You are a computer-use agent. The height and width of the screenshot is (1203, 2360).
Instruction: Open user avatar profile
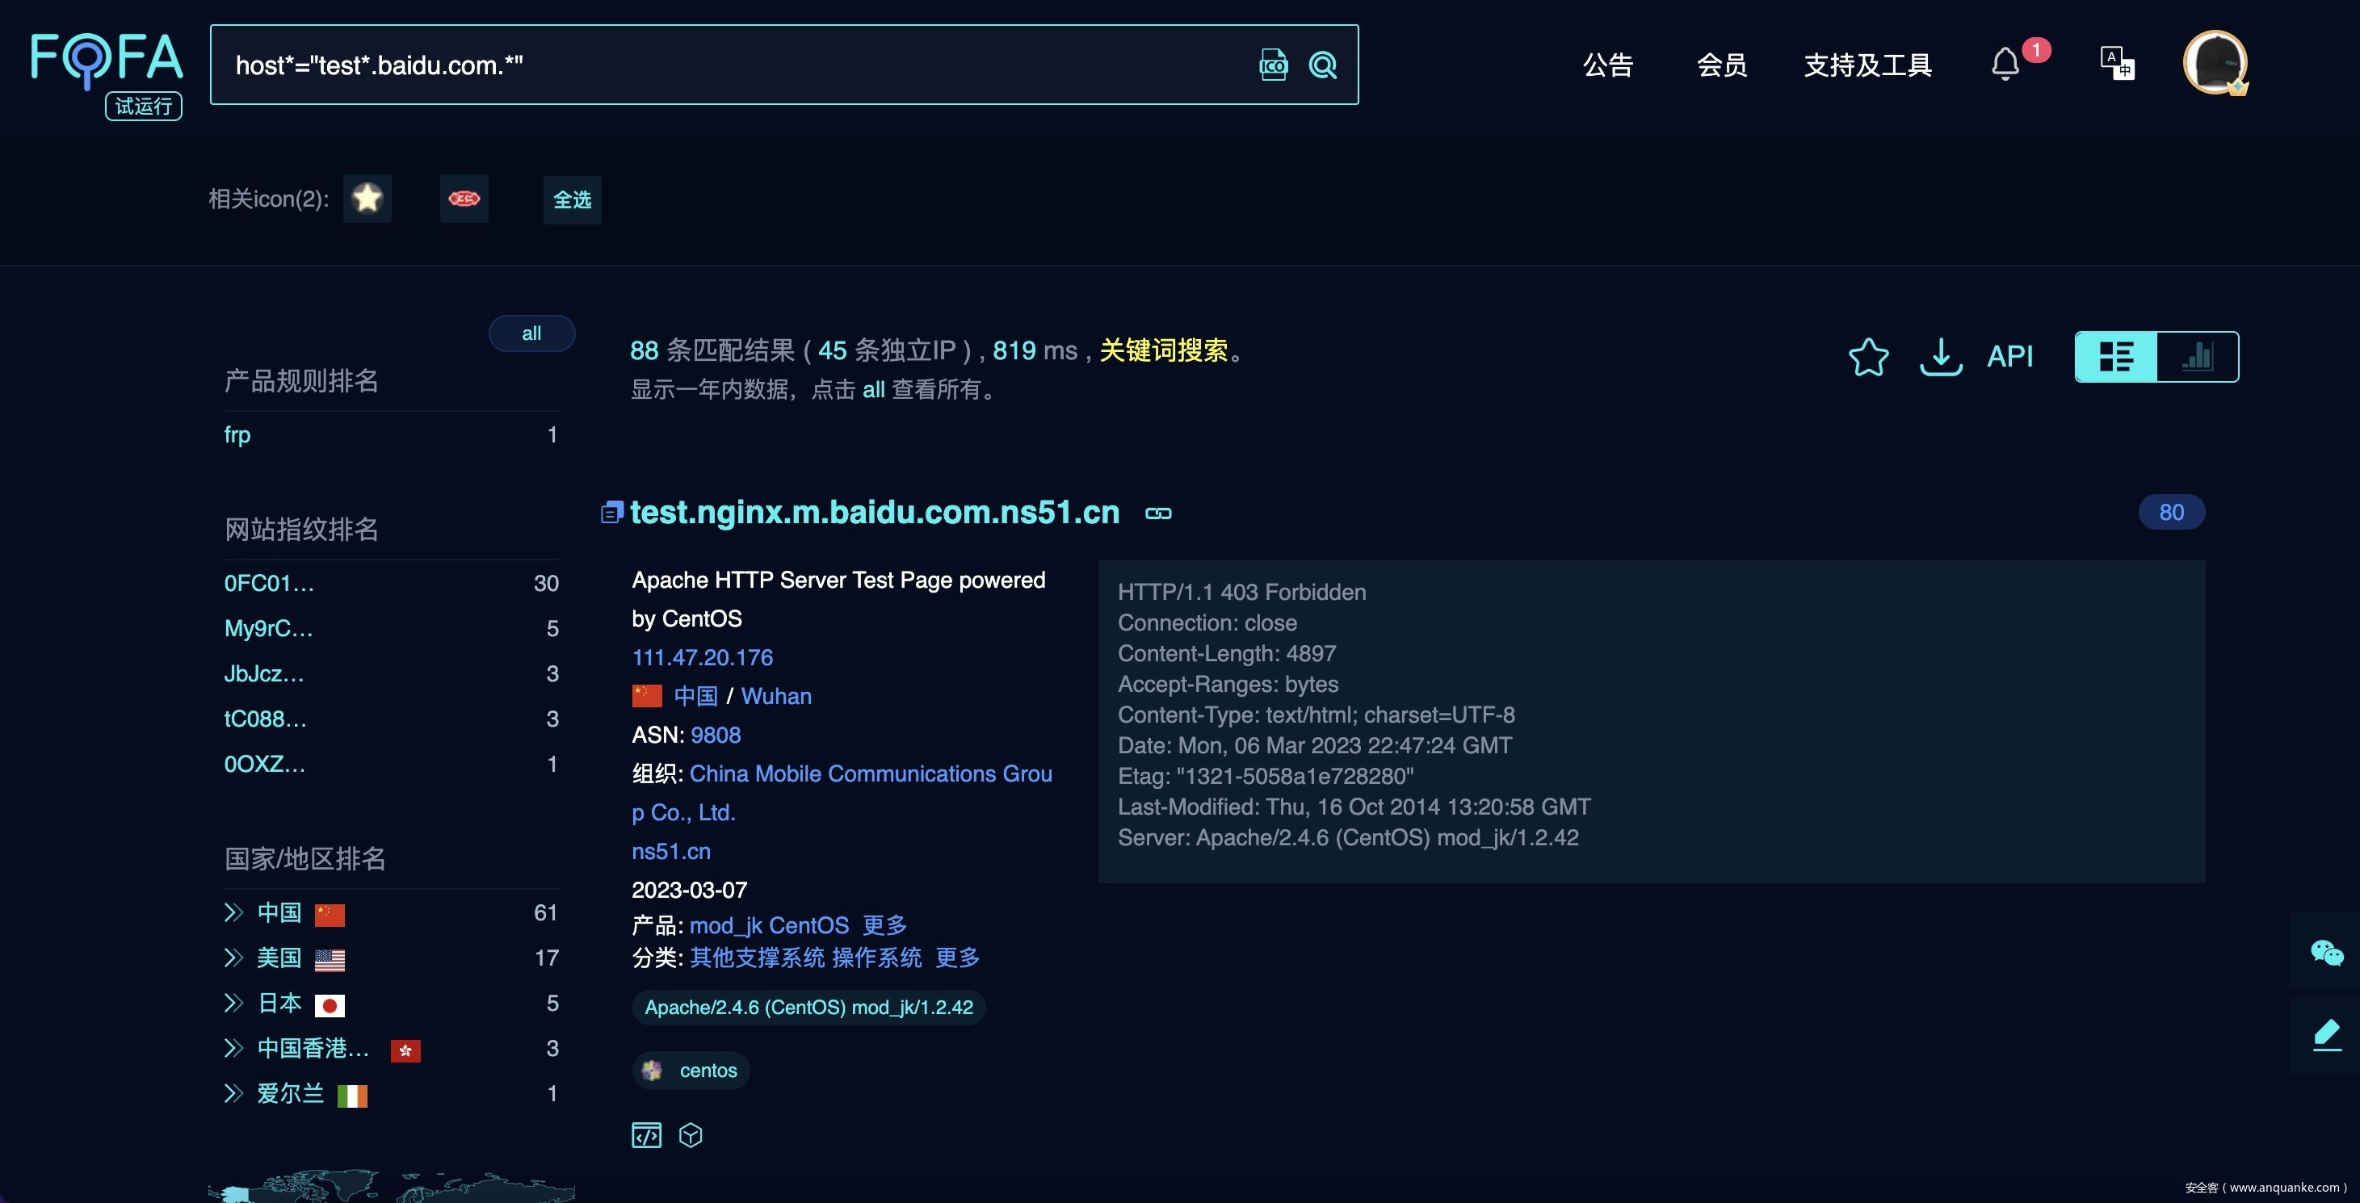click(x=2215, y=62)
